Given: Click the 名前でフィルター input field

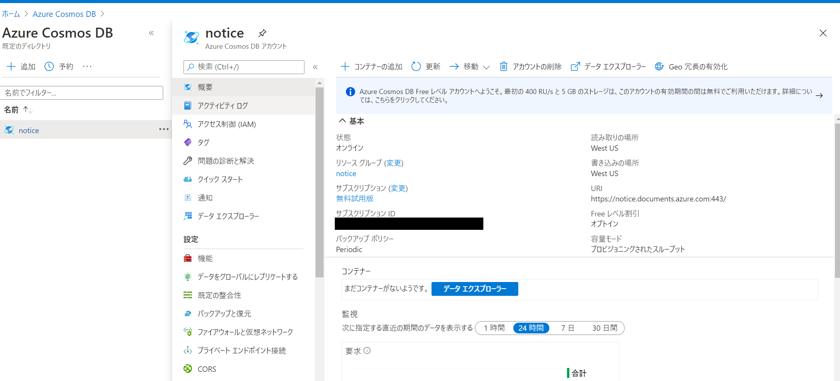Looking at the screenshot, I should pyautogui.click(x=82, y=93).
